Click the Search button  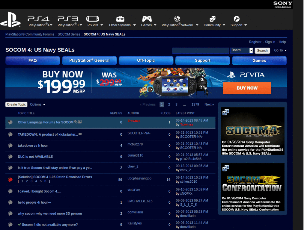[262, 50]
